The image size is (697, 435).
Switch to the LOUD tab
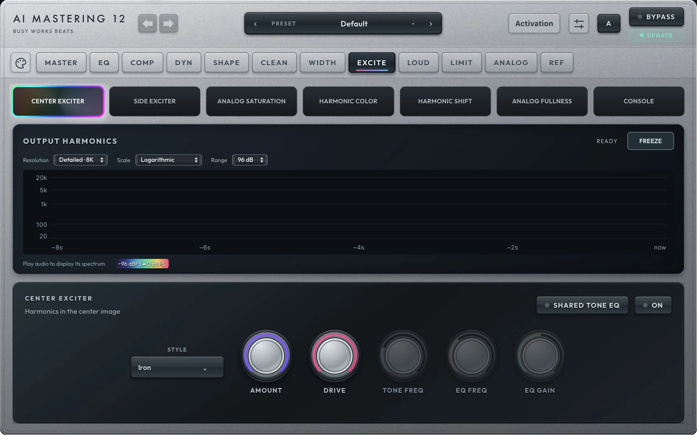tap(419, 63)
